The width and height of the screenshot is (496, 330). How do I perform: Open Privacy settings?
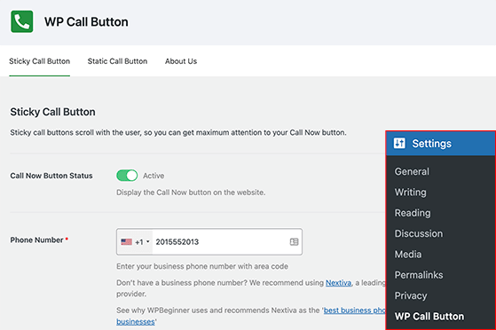[x=411, y=295]
